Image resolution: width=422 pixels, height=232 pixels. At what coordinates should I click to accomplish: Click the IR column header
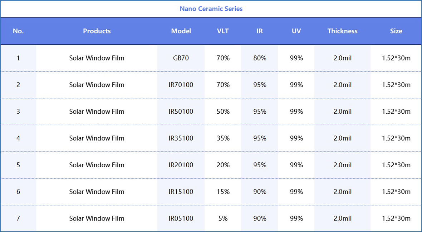point(260,31)
